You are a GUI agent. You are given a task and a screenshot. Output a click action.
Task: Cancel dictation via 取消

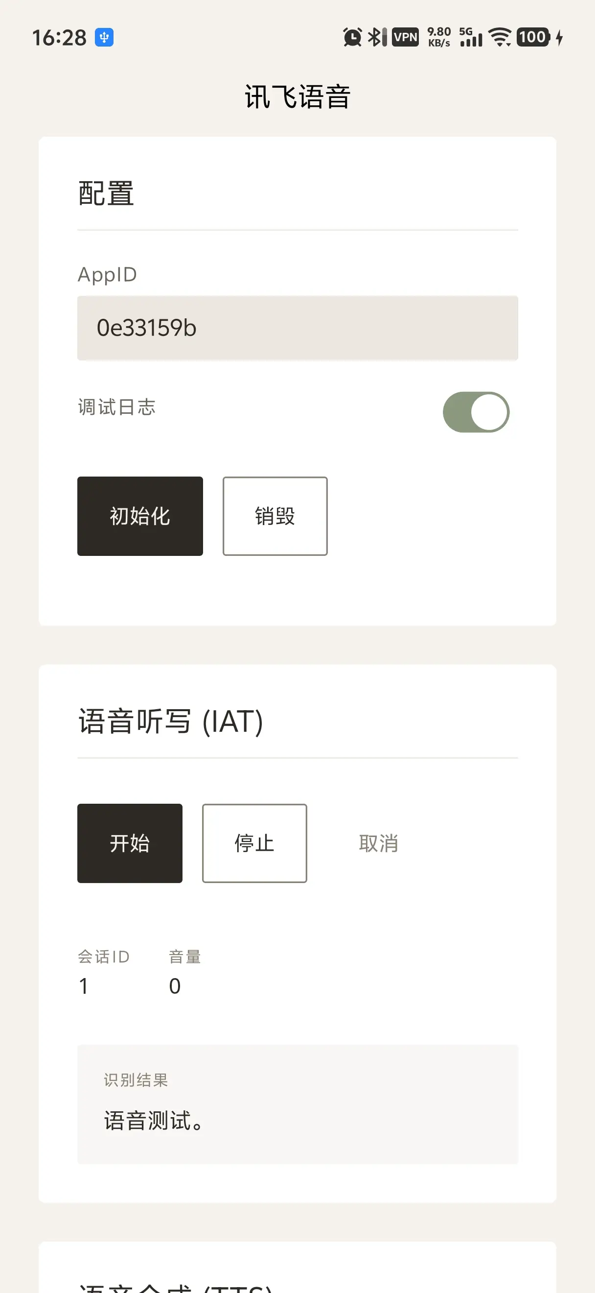click(378, 843)
